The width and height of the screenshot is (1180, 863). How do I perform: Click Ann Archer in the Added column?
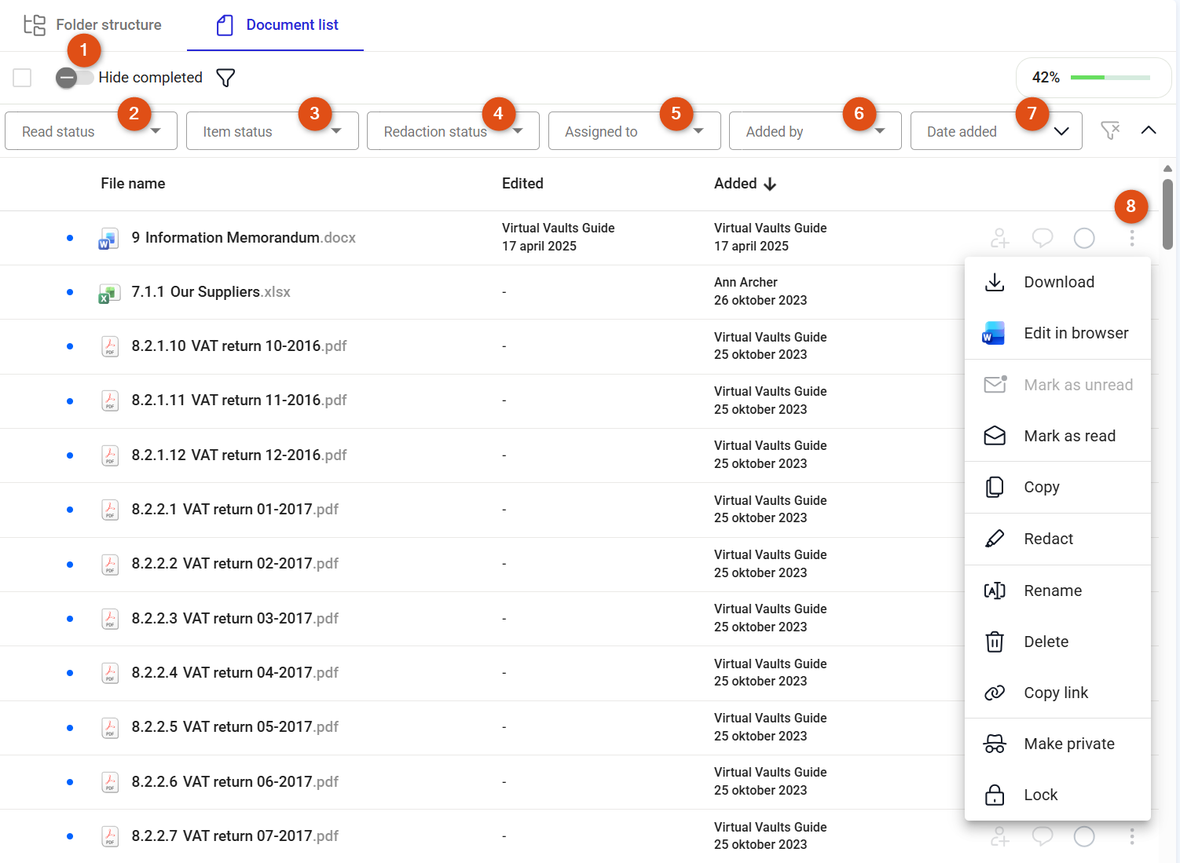pos(746,282)
